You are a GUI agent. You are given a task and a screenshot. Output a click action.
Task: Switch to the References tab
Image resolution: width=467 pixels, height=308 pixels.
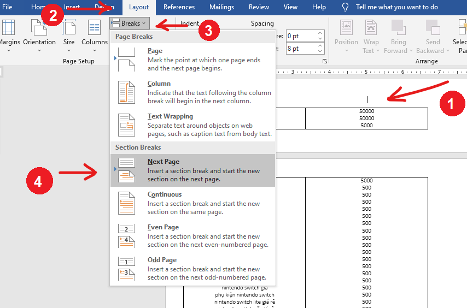(x=179, y=7)
